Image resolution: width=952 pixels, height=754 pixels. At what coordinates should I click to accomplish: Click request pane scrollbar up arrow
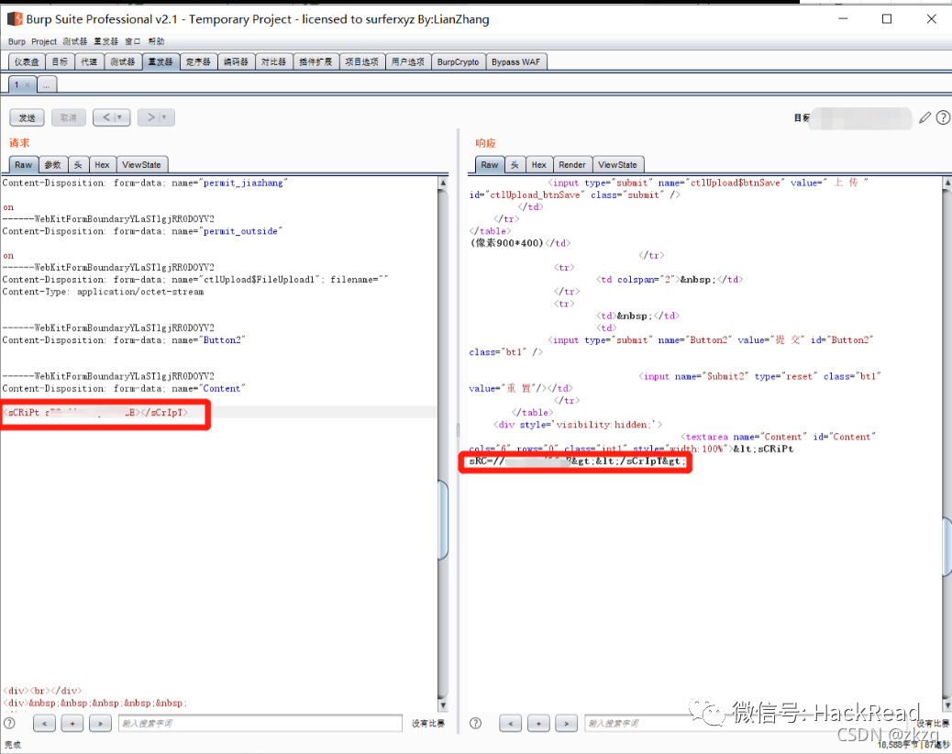pyautogui.click(x=443, y=183)
